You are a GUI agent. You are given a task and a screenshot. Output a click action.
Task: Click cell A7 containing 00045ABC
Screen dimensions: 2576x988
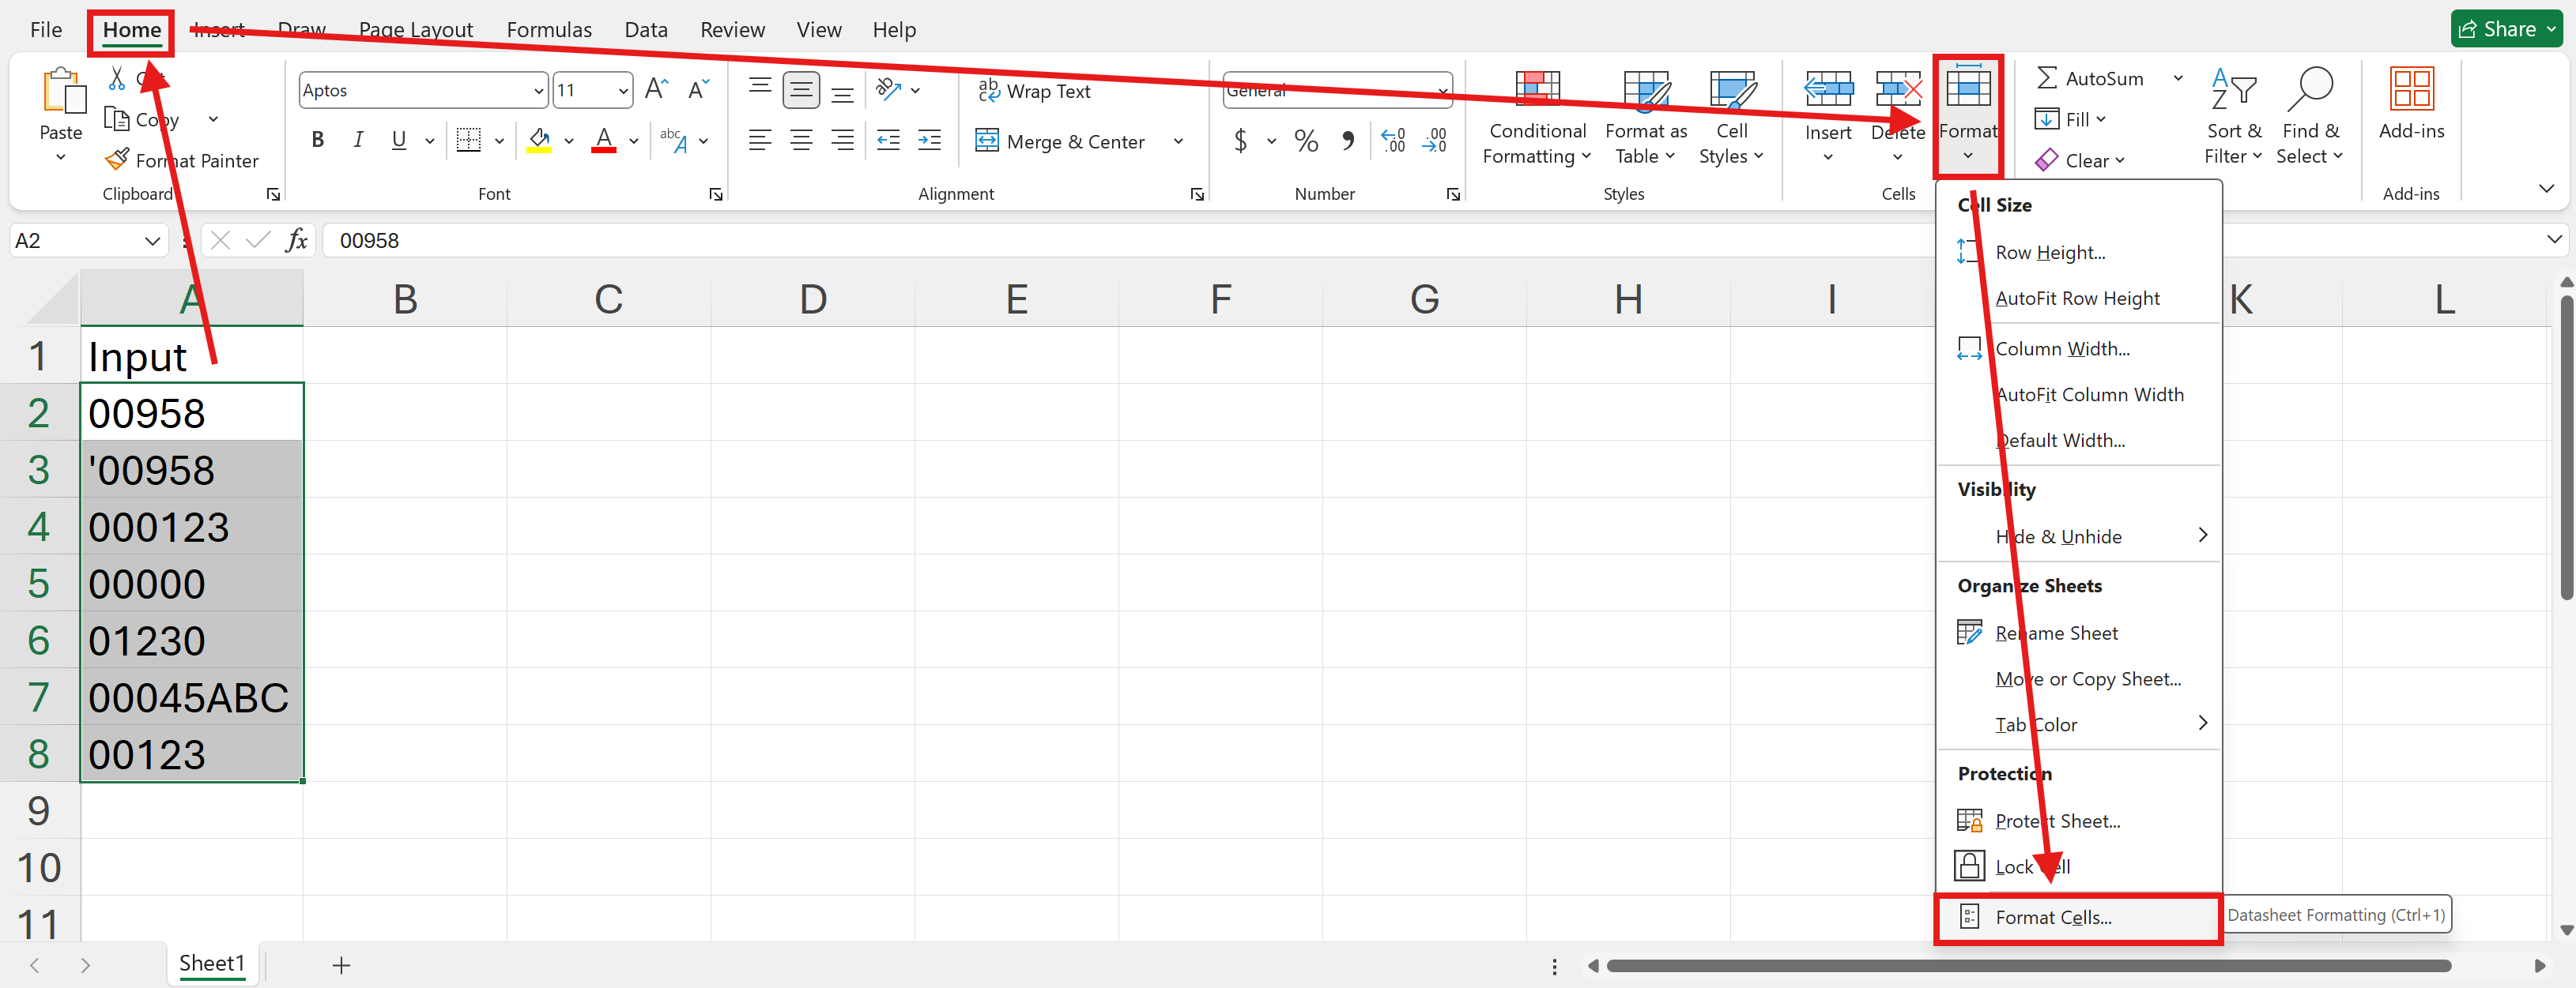click(x=190, y=697)
